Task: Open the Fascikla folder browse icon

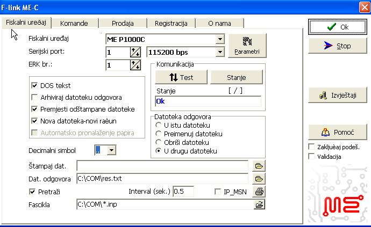Action: [259, 204]
